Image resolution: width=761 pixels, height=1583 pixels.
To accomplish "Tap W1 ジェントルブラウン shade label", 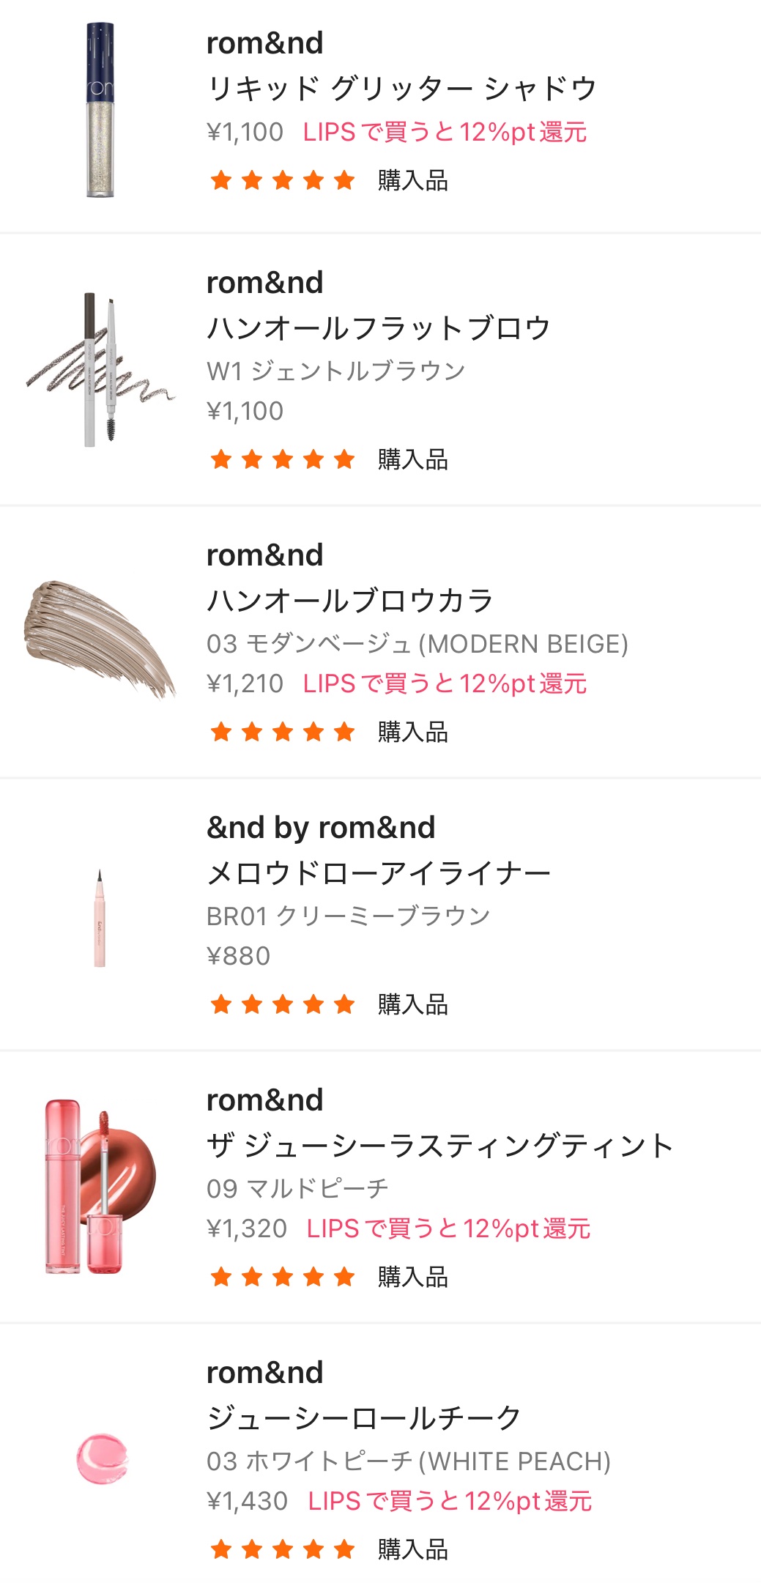I will click(x=335, y=371).
